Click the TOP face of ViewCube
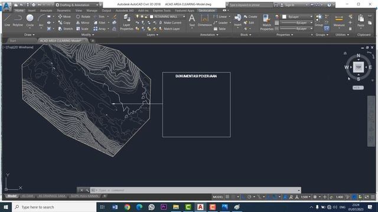Screen dimensions: 378x212 [x=359, y=67]
